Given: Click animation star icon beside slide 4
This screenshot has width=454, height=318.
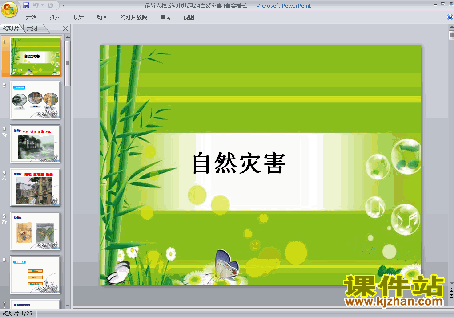Looking at the screenshot, I should 4,179.
